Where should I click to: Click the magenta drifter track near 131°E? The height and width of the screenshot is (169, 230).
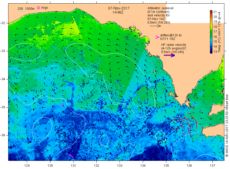pyautogui.click(x=71, y=156)
